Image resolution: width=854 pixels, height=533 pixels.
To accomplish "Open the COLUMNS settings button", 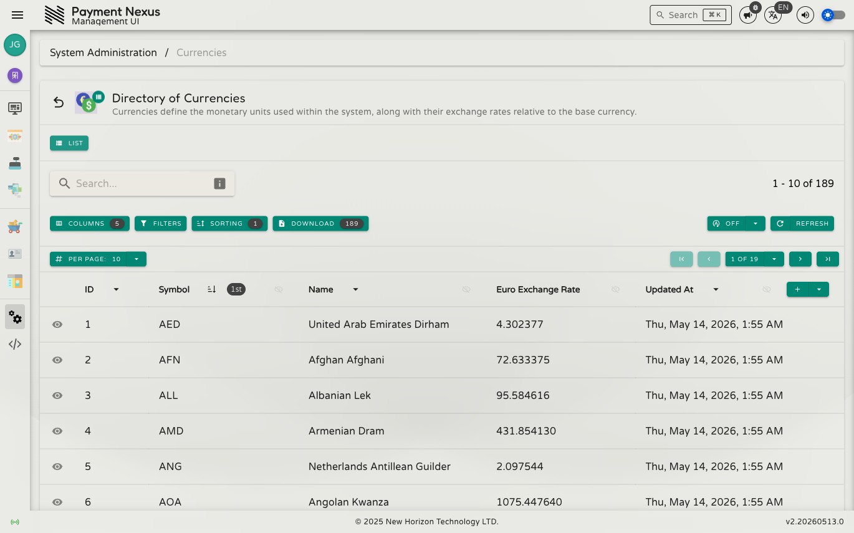I will pos(90,223).
